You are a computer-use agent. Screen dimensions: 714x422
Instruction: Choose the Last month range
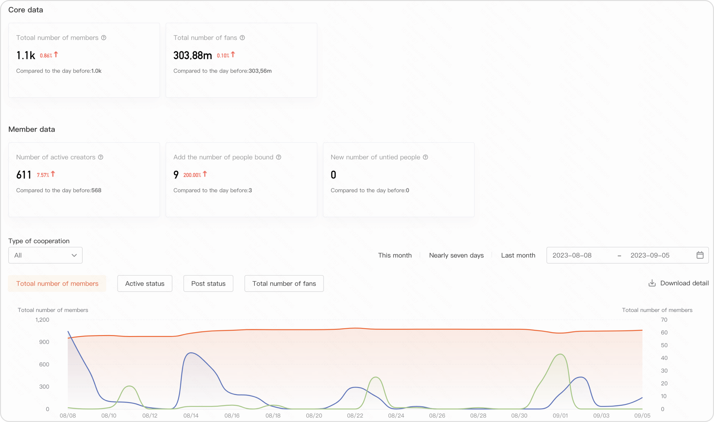tap(518, 255)
